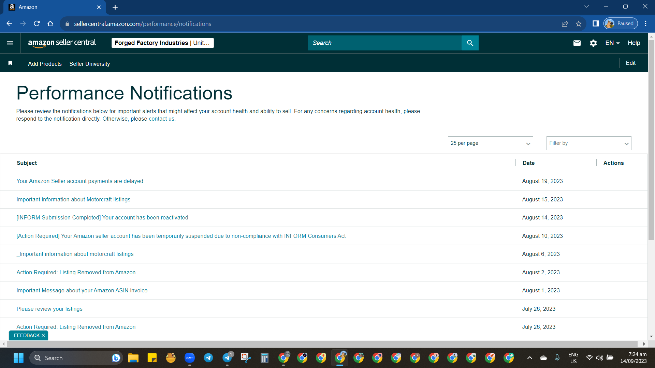Open the hamburger navigation menu
Viewport: 655px width, 368px height.
click(10, 43)
